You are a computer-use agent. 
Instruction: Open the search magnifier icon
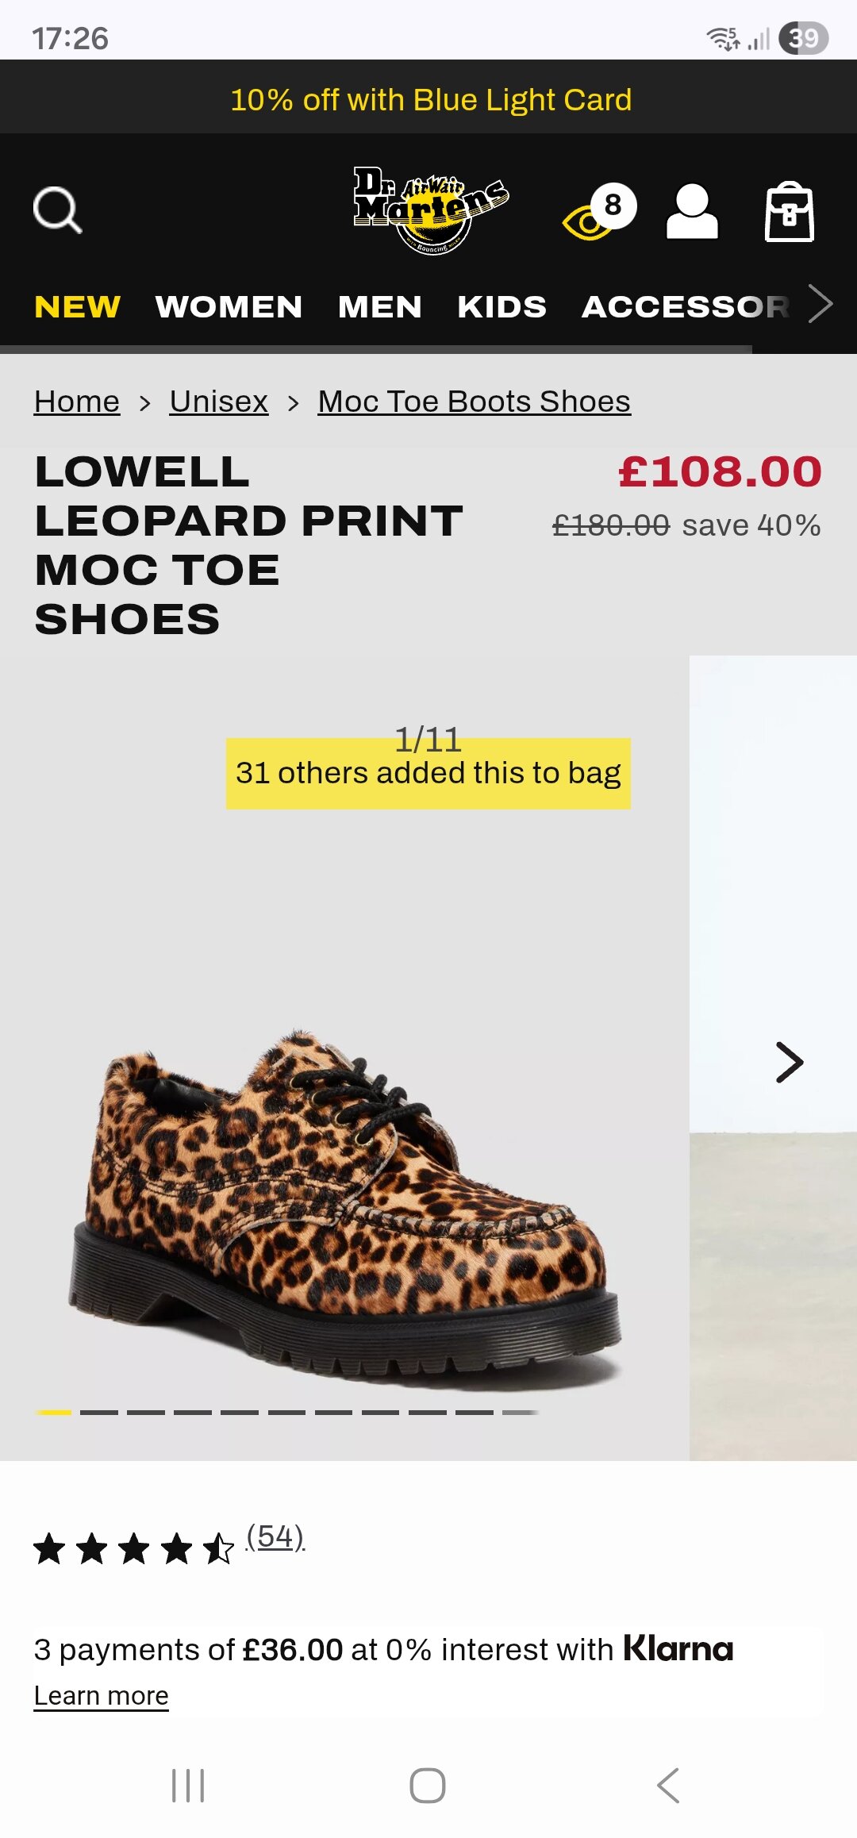[x=57, y=211]
